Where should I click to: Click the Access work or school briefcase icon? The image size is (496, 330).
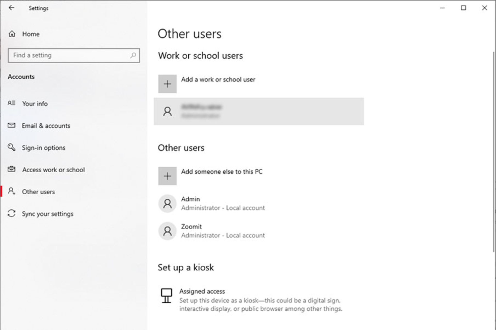pyautogui.click(x=11, y=169)
